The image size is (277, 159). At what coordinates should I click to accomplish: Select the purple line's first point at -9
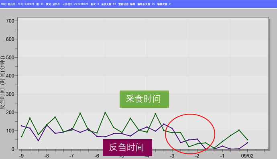pyautogui.click(x=21, y=126)
